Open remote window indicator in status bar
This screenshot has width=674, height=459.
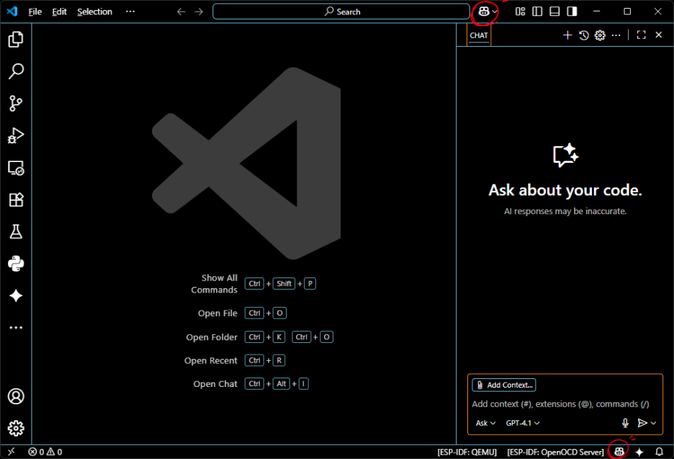pyautogui.click(x=12, y=451)
